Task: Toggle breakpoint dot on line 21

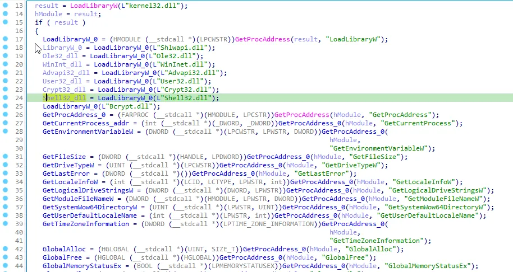Action: pyautogui.click(x=5, y=72)
